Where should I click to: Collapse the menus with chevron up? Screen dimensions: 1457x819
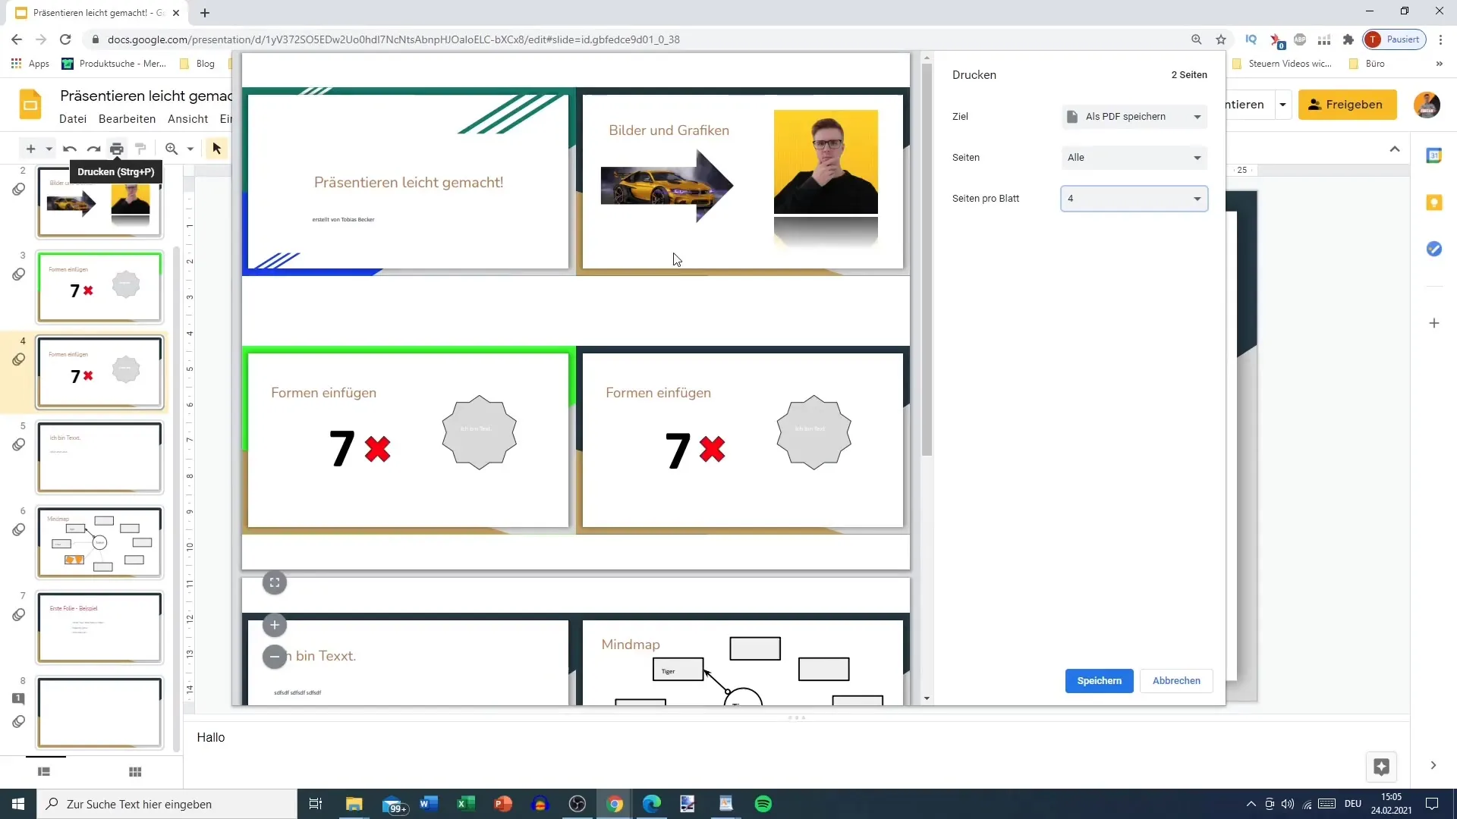pyautogui.click(x=1395, y=149)
